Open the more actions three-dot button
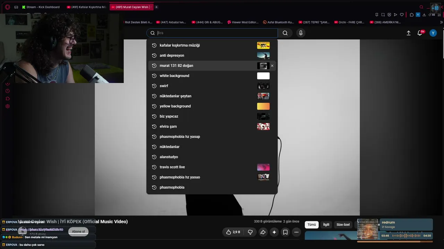Image resolution: width=444 pixels, height=249 pixels. (x=296, y=232)
